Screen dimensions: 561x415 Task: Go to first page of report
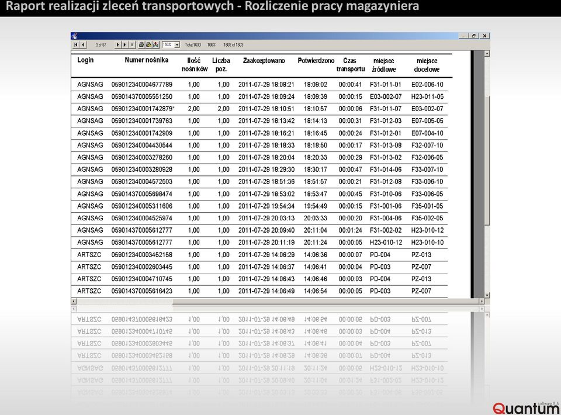pyautogui.click(x=76, y=45)
